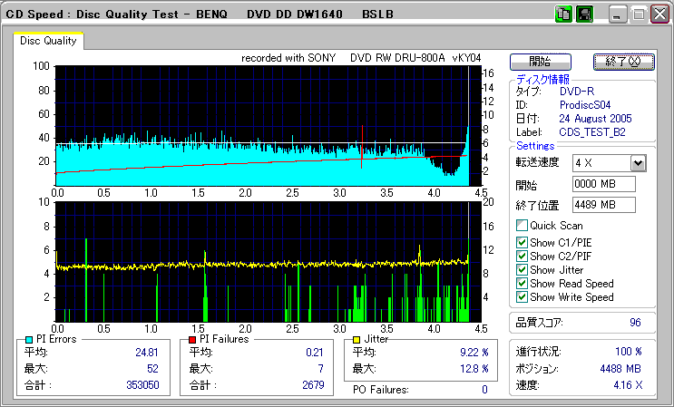Click the cyan PI Errors legend square
The width and height of the screenshot is (674, 407).
(x=29, y=339)
